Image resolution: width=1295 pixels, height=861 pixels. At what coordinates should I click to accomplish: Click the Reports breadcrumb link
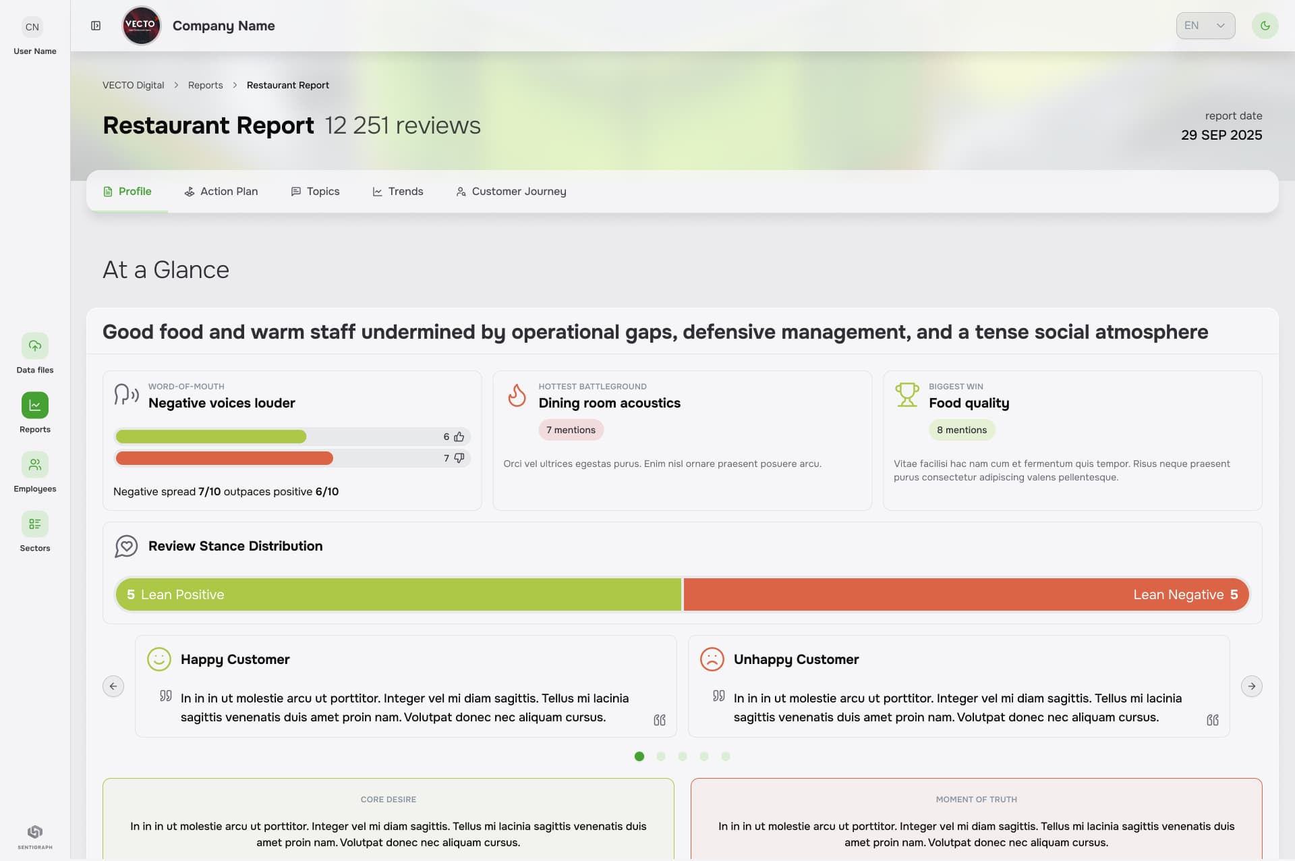pos(205,85)
